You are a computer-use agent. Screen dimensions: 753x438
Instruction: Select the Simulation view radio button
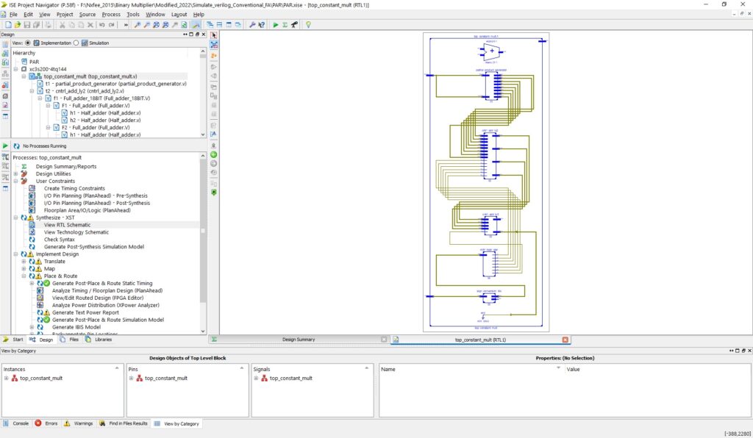click(x=76, y=43)
